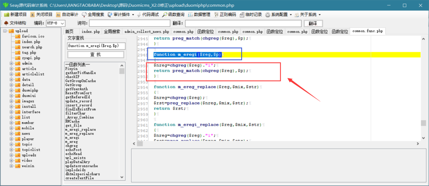Focus the 翻译 result input field
This screenshot has height=186, width=429.
click(x=243, y=23)
